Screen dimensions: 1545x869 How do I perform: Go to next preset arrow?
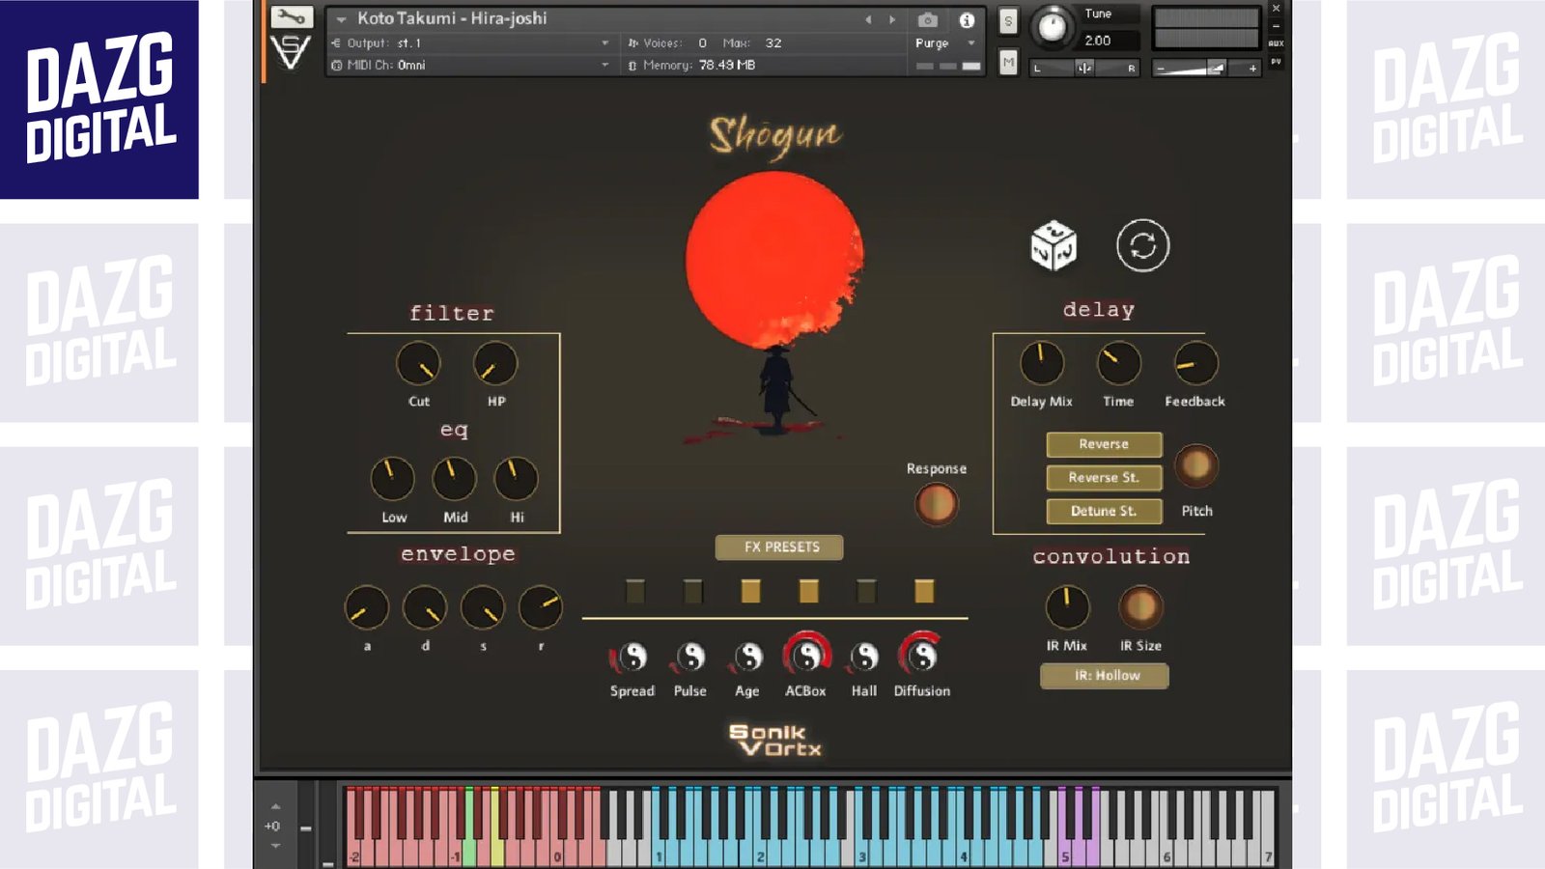[892, 19]
